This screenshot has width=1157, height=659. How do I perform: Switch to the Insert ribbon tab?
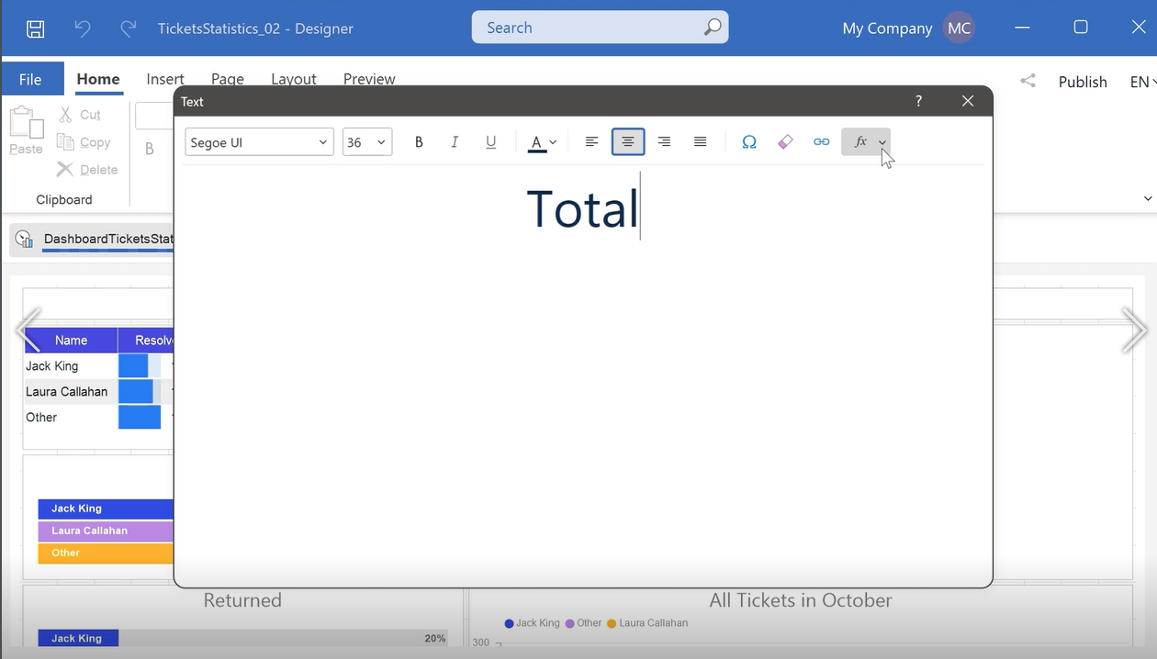point(165,80)
